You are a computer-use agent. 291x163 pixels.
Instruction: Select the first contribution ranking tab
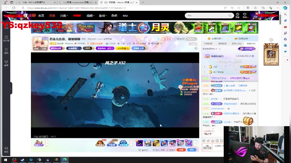click(x=208, y=43)
